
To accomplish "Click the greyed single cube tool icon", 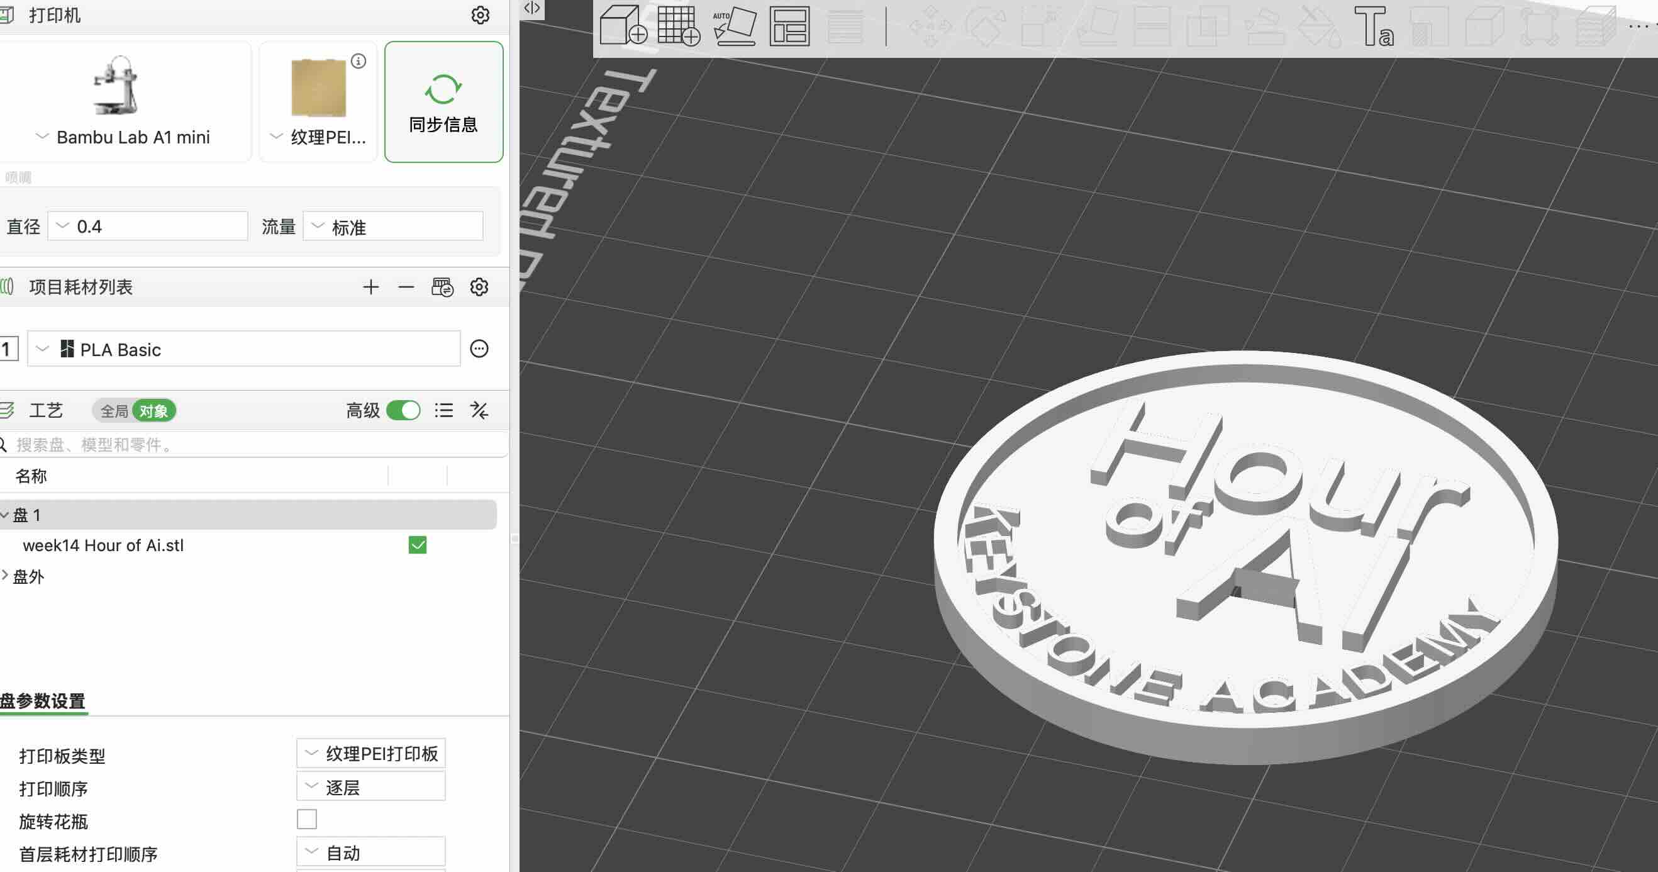I will tap(1484, 26).
